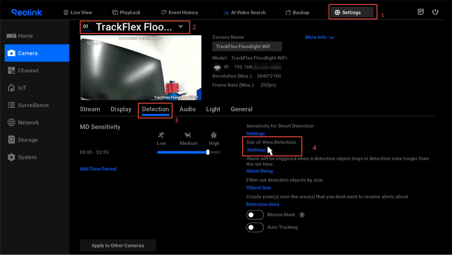Adjust the MD Sensitivity slider
This screenshot has height=255, width=452.
[x=208, y=152]
